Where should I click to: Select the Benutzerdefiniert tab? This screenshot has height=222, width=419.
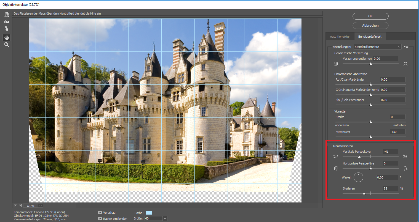370,37
